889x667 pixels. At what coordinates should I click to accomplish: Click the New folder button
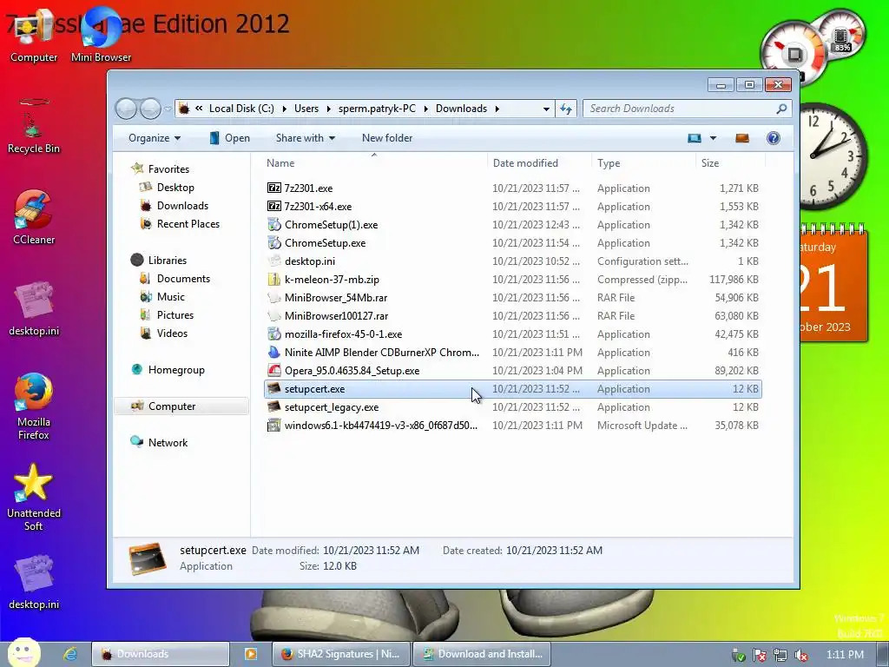pyautogui.click(x=387, y=138)
